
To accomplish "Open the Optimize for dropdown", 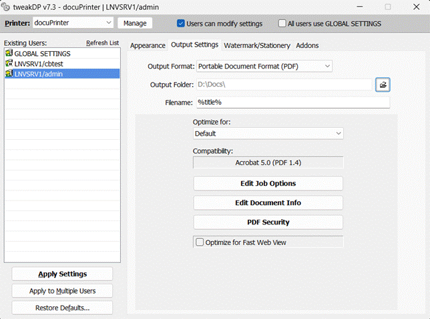I will click(x=268, y=134).
